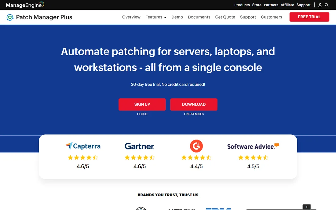Viewport: 336px width, 210px height.
Task: Open Products in the top bar
Action: tap(242, 5)
